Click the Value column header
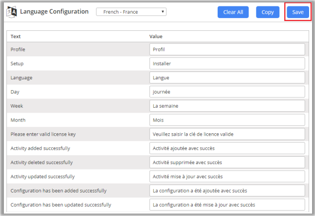 point(156,36)
